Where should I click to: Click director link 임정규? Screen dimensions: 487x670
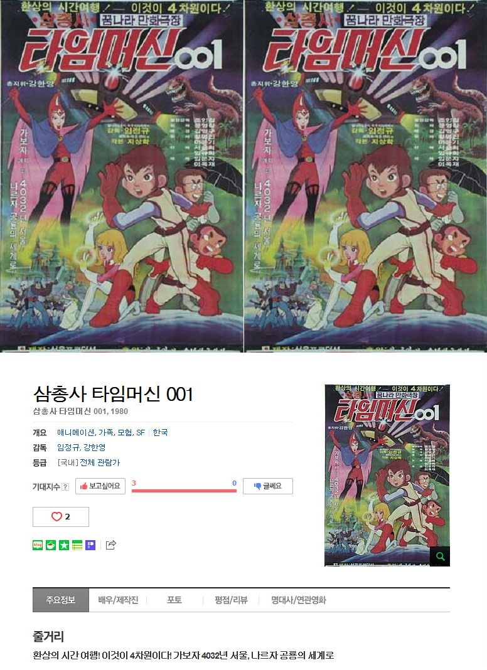(68, 447)
